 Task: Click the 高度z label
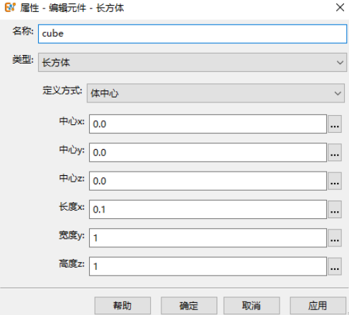tap(71, 263)
